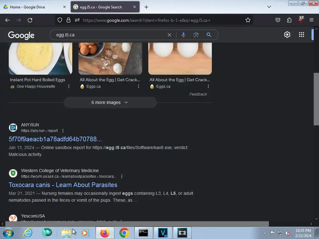The image size is (319, 239).
Task: Show hidden system tray icons
Action: 265,233
